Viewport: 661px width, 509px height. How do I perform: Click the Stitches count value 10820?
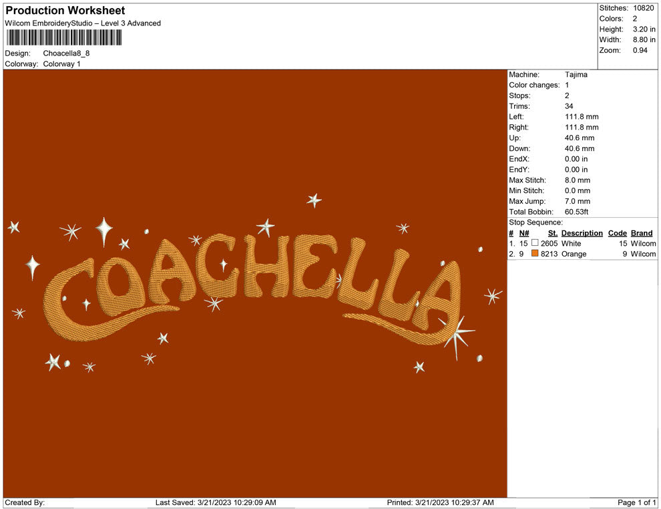coord(644,8)
